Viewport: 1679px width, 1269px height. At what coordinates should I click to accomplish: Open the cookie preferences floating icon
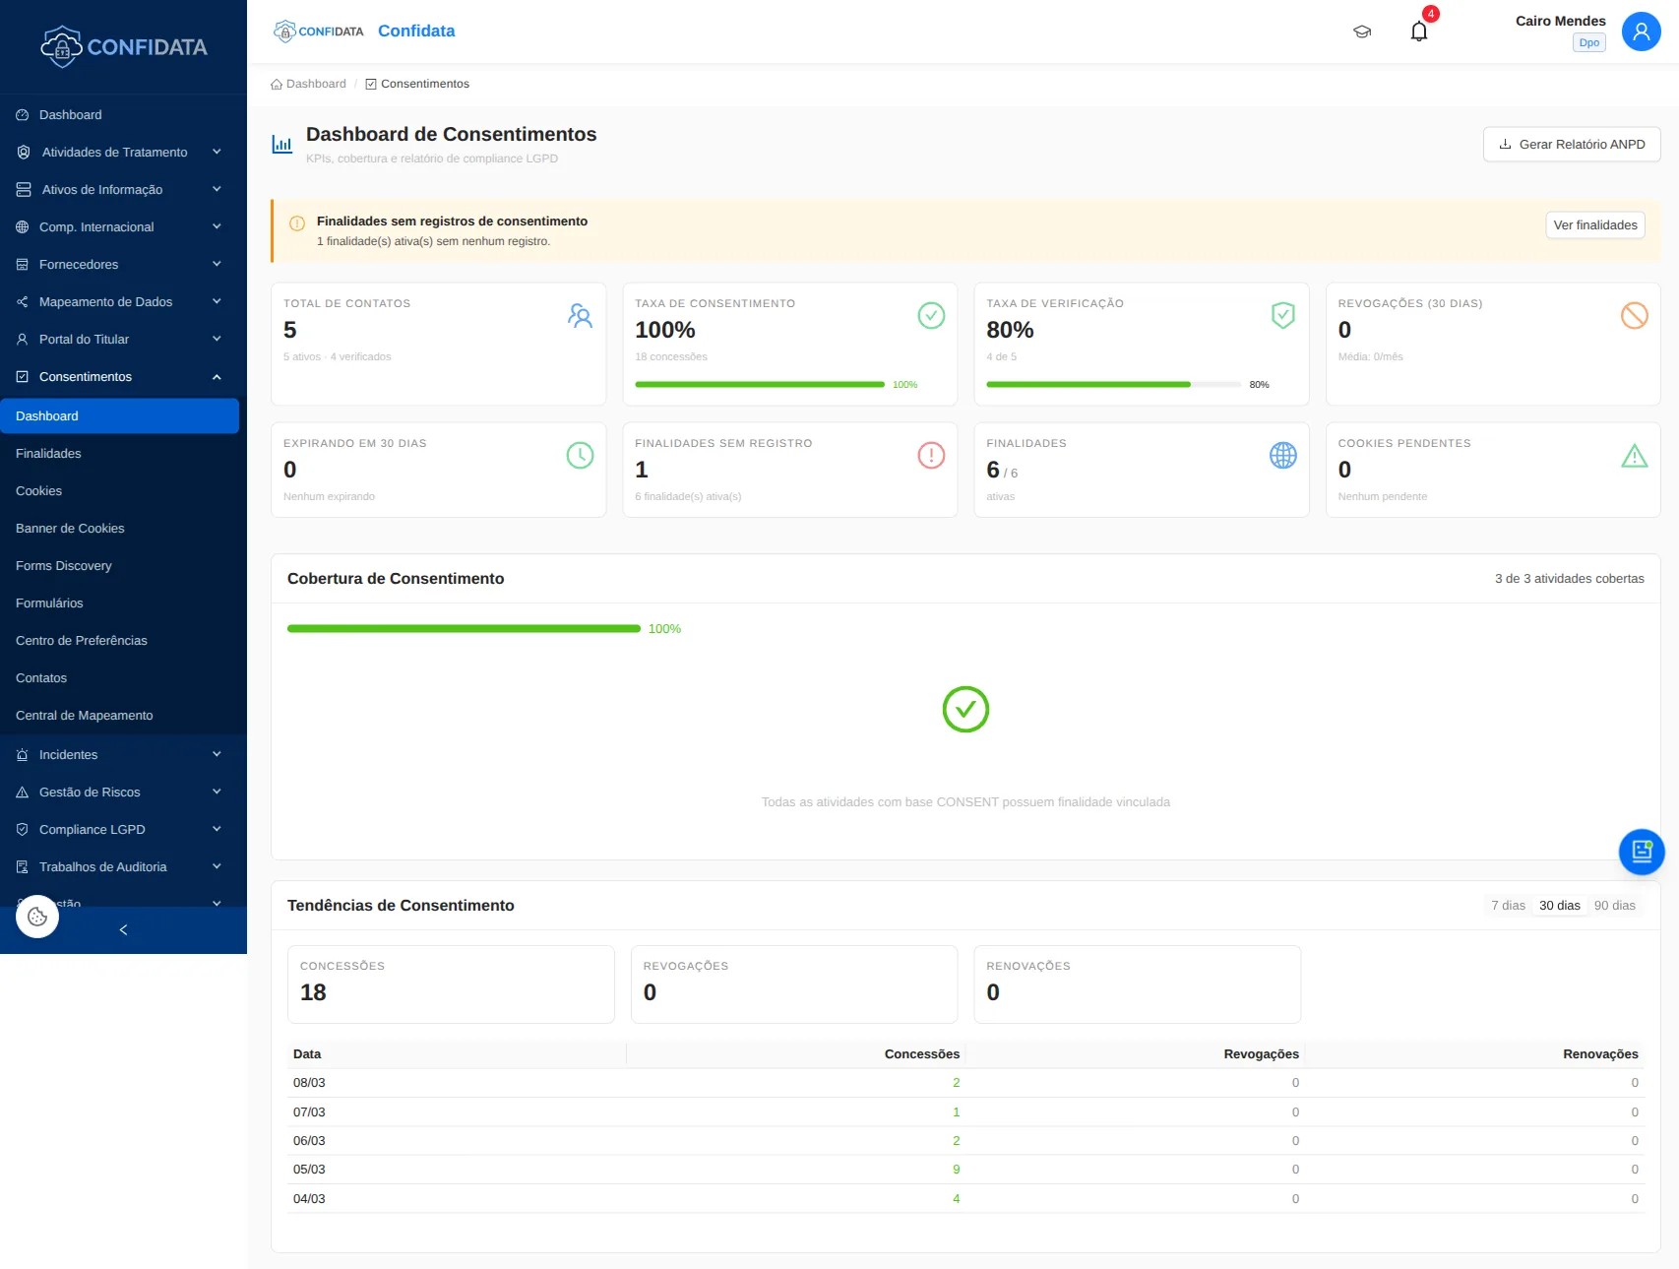coord(37,917)
